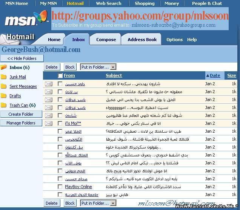Click unread envelope icon for بن لادن
Image resolution: width=240 pixels, height=210 pixels.
pos(49,92)
